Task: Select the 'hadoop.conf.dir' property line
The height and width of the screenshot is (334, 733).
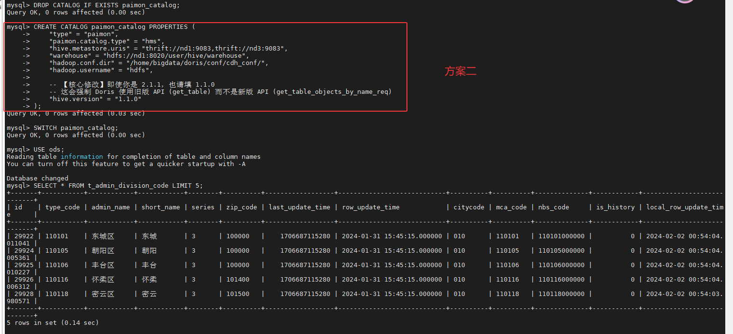Action: pos(159,63)
